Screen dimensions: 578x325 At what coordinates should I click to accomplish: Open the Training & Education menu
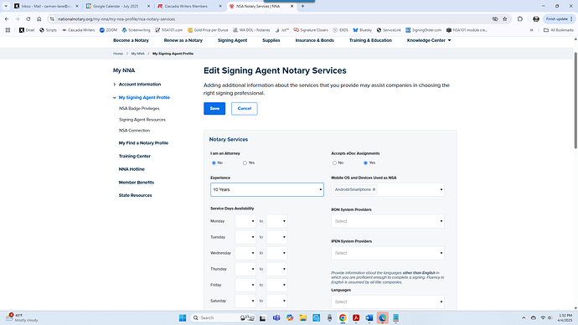click(x=370, y=40)
